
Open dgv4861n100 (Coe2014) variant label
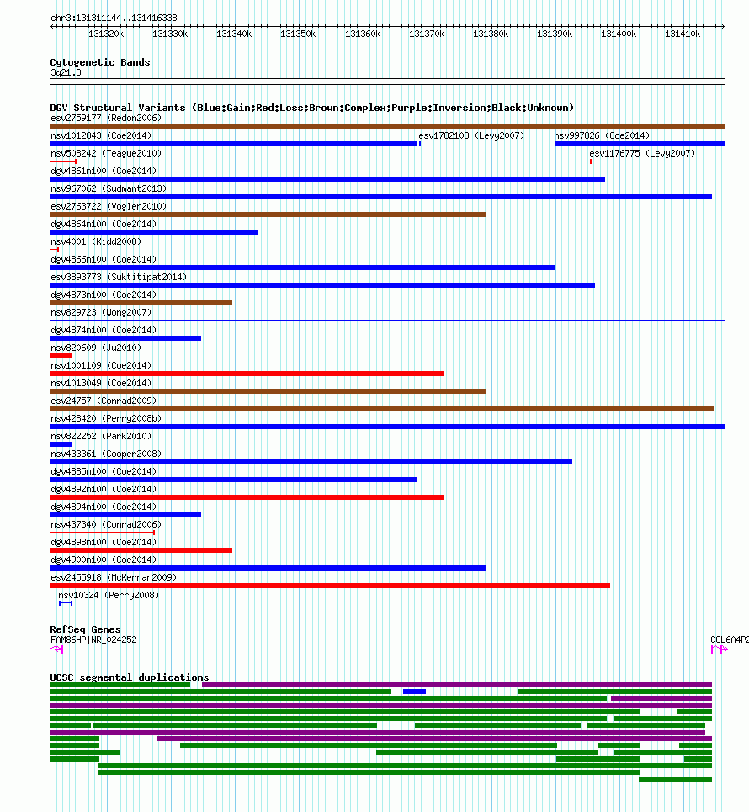(x=104, y=171)
